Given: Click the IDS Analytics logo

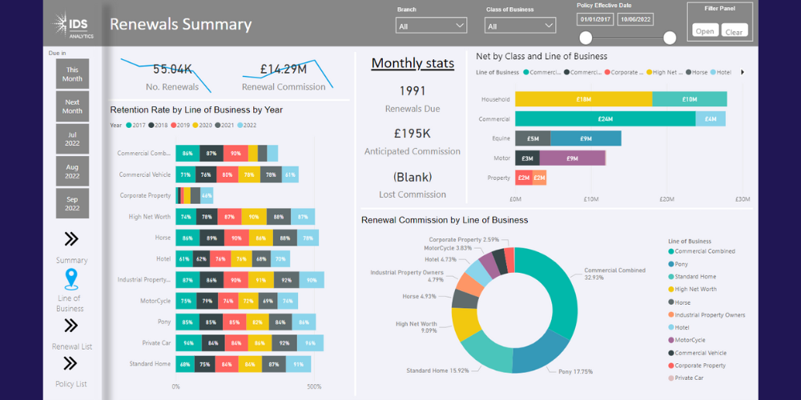Looking at the screenshot, I should (x=74, y=26).
